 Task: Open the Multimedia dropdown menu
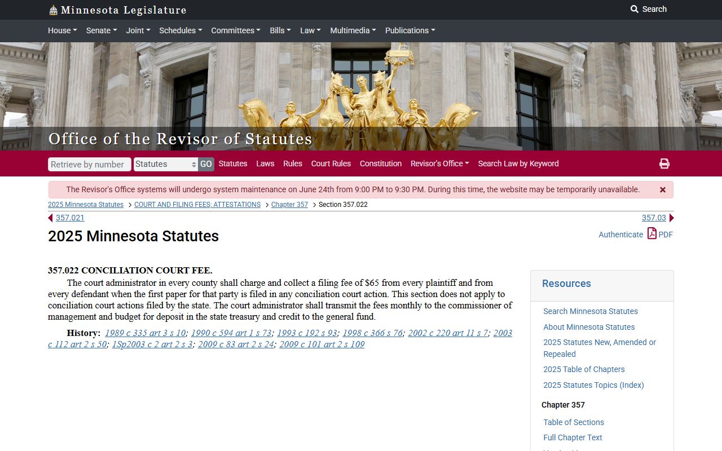coord(353,30)
